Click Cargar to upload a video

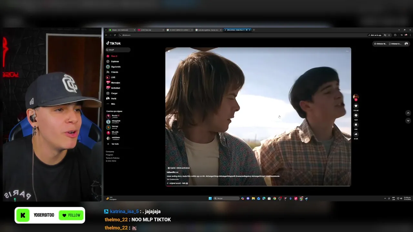pos(112,93)
